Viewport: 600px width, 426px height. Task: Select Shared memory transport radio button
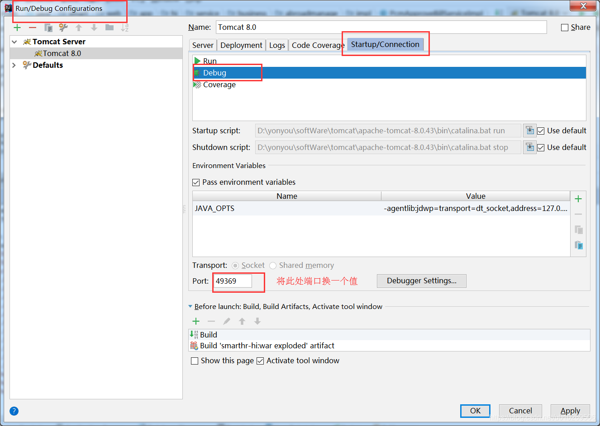pos(273,266)
